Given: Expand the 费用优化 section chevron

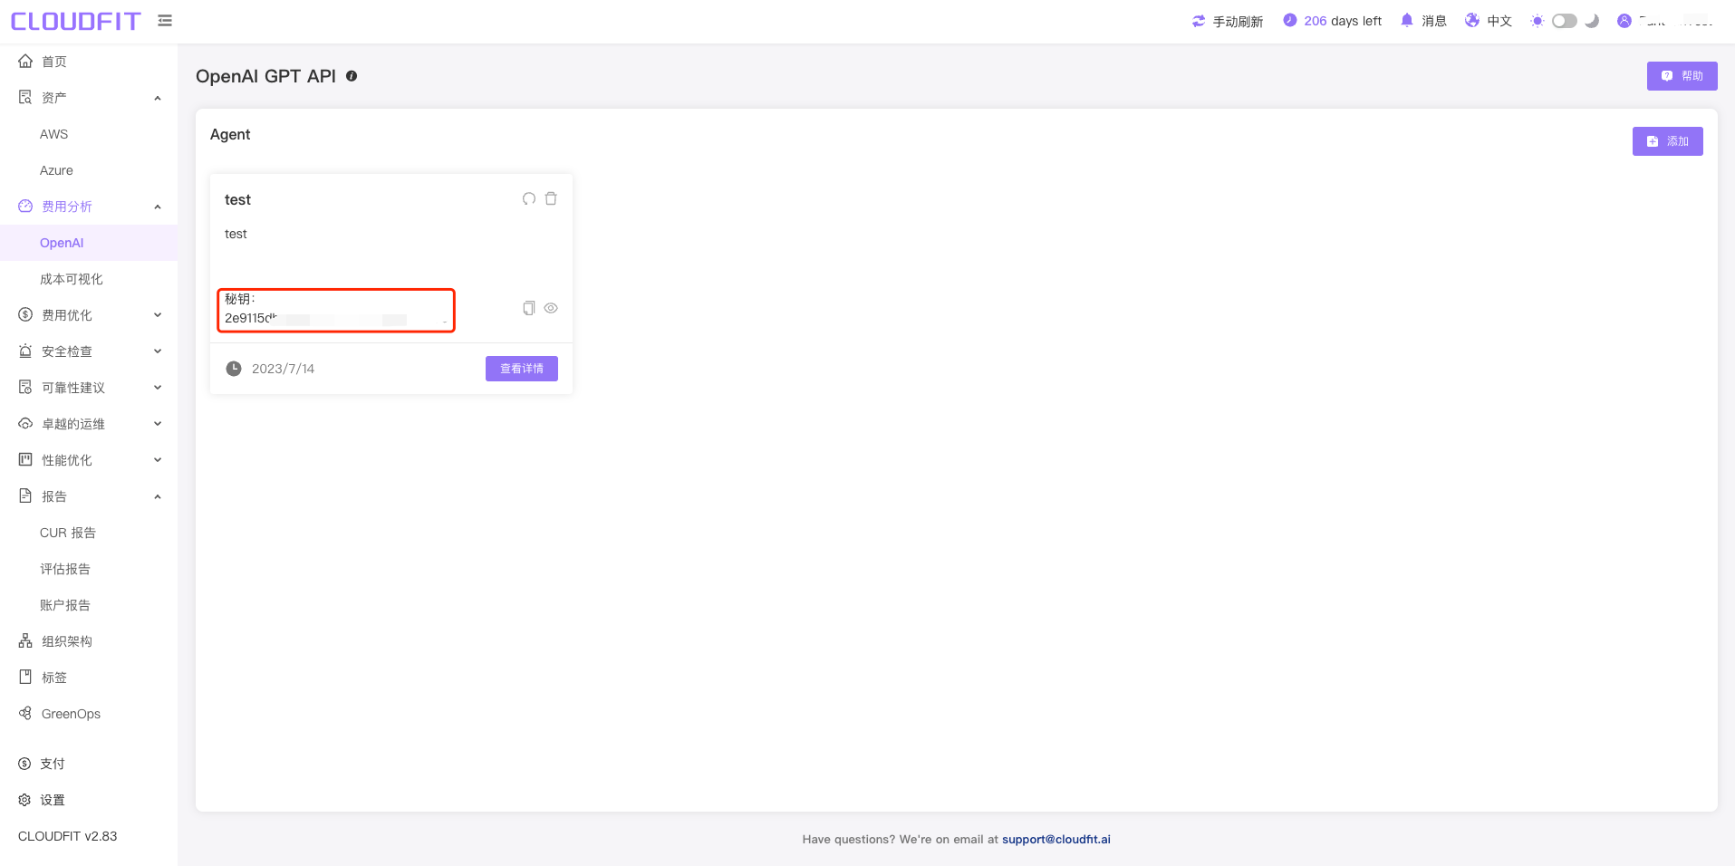Looking at the screenshot, I should coord(158,315).
